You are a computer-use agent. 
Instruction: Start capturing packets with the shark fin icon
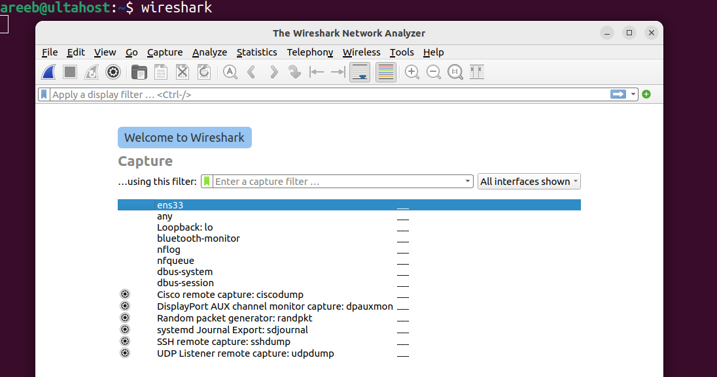coord(48,73)
